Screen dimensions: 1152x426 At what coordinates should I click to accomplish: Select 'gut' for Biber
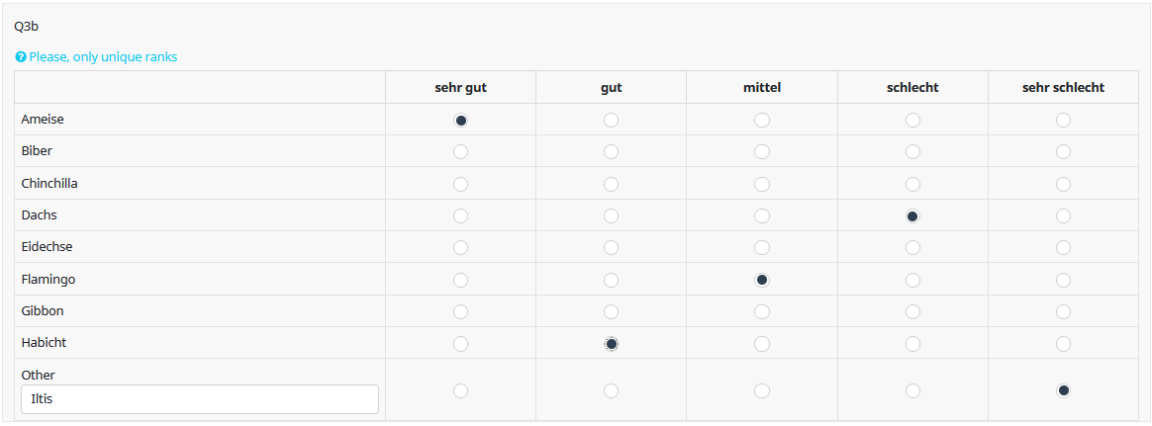pyautogui.click(x=611, y=152)
